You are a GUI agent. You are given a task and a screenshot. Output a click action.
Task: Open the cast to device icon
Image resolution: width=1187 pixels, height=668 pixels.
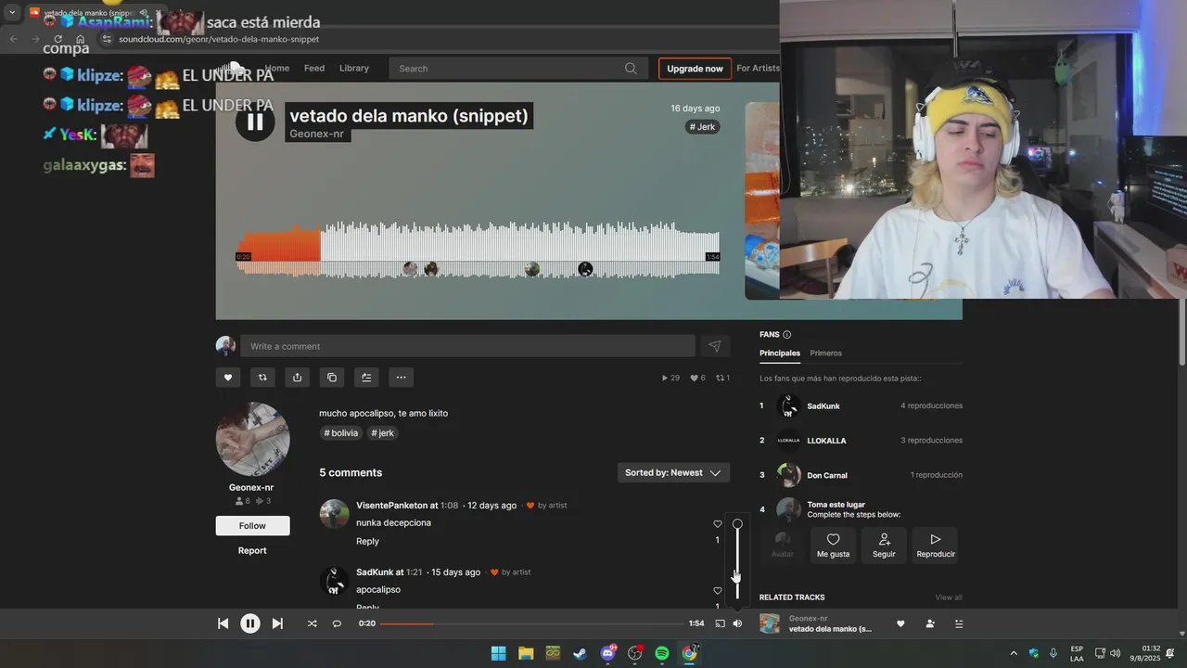pos(720,623)
